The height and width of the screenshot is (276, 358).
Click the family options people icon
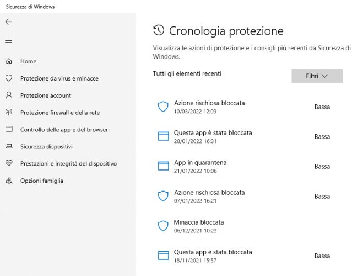(x=8, y=181)
